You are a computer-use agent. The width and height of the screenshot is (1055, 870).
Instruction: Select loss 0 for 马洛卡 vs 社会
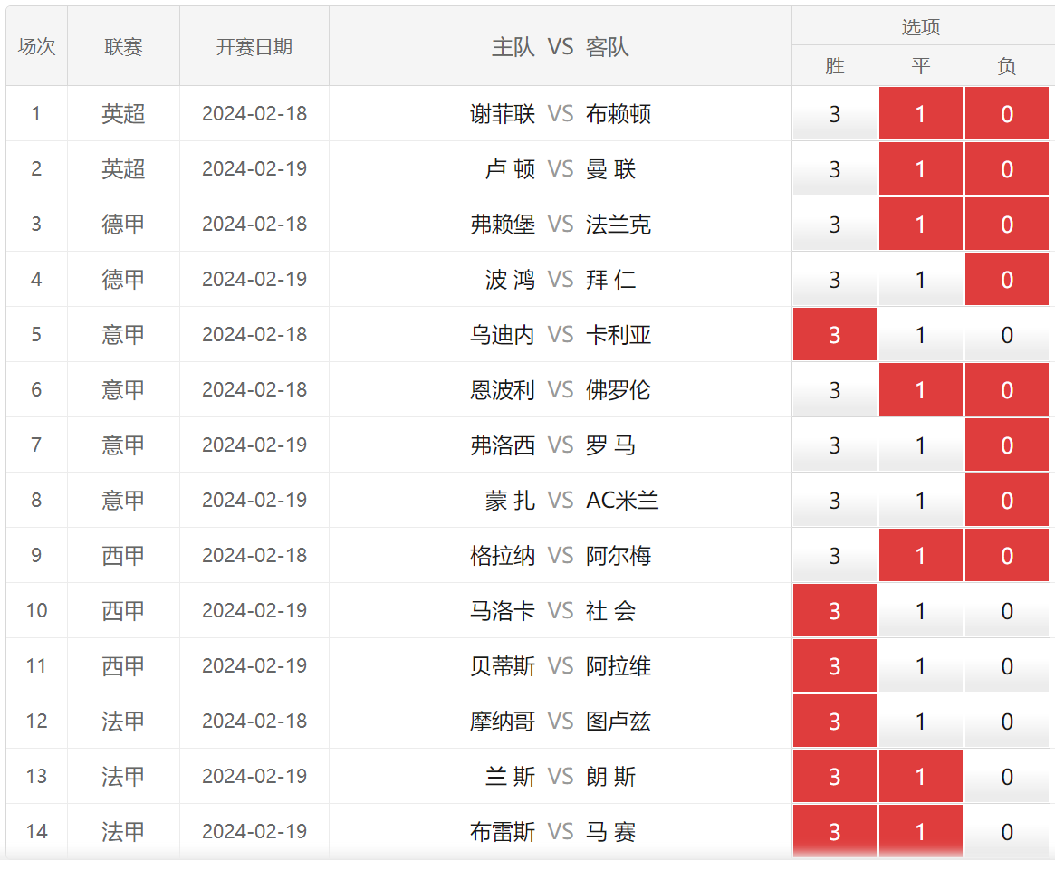[x=1007, y=610]
